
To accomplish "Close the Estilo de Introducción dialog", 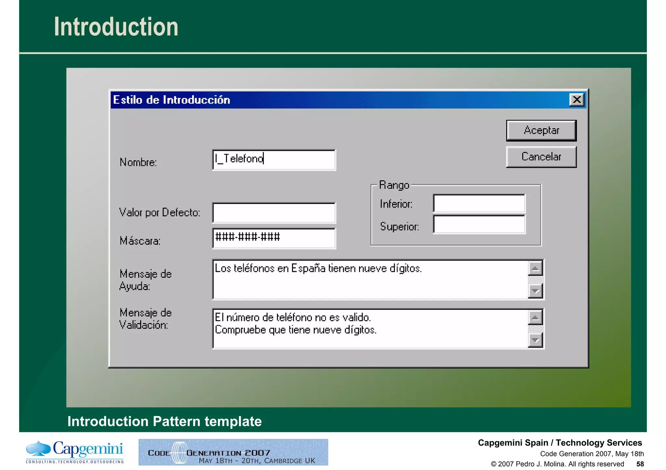I will (x=577, y=99).
